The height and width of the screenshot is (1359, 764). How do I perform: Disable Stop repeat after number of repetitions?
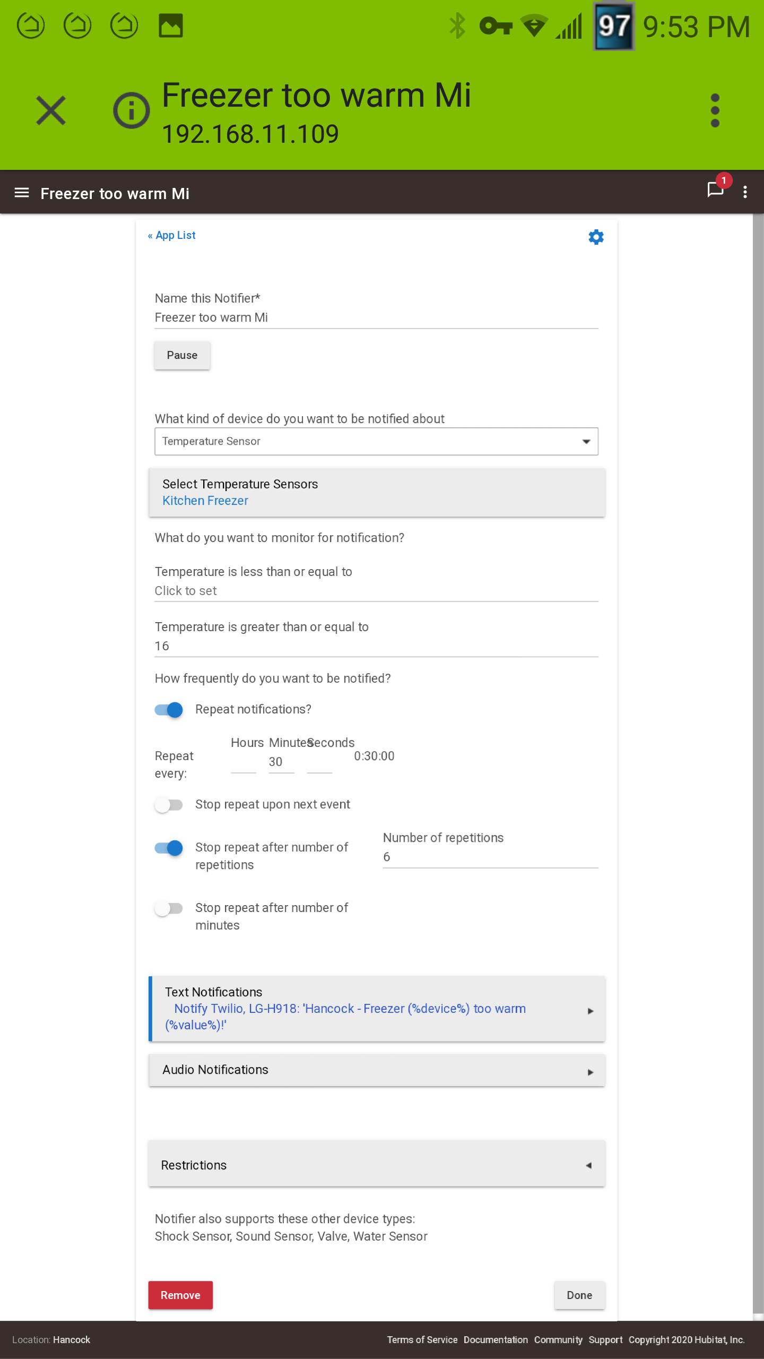point(169,848)
